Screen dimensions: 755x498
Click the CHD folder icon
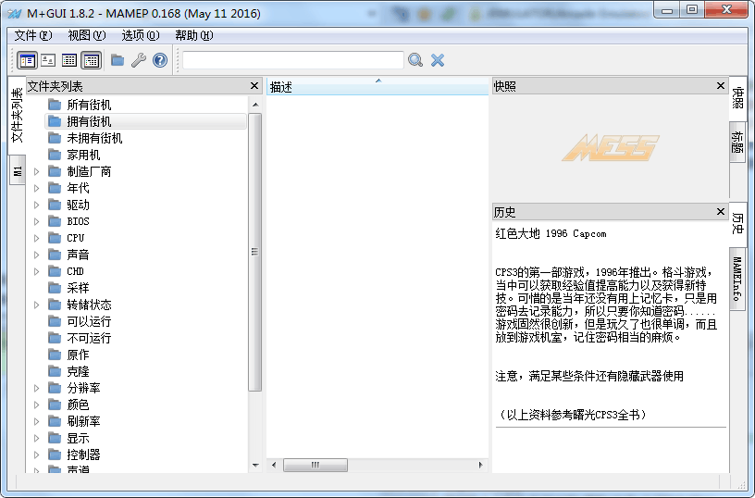click(55, 271)
